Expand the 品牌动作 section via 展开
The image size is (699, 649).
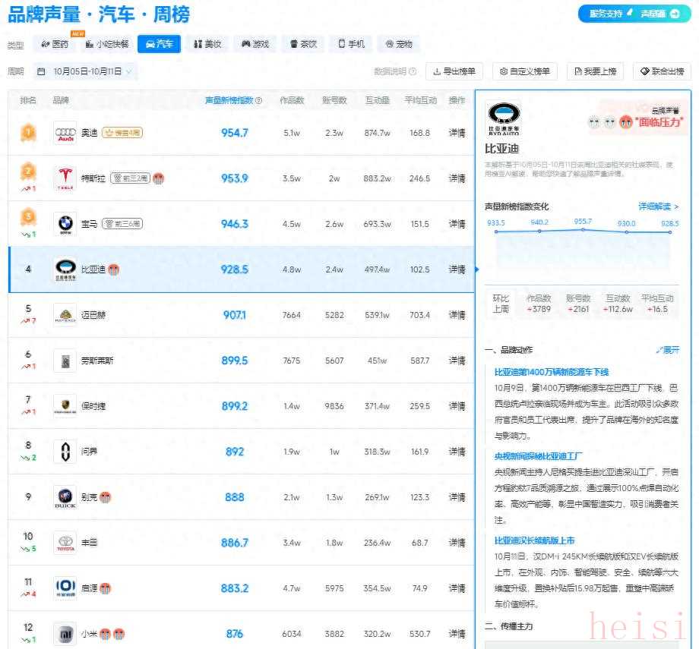(667, 350)
